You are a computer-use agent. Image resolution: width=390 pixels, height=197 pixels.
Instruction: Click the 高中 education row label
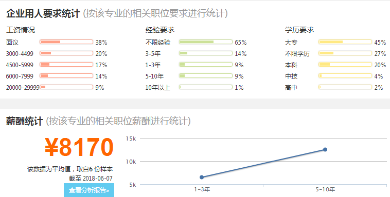(291, 88)
